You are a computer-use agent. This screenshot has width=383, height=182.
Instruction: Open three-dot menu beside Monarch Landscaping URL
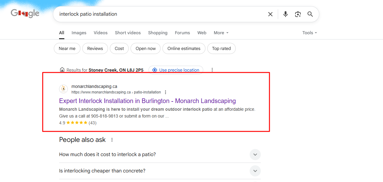coord(166,92)
